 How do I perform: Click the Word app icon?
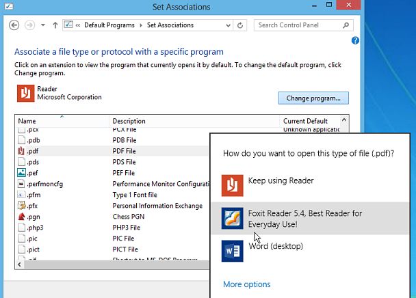233,251
